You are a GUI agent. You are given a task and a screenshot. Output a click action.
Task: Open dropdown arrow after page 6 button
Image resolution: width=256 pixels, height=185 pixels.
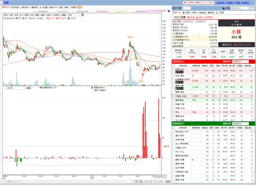coord(21,182)
